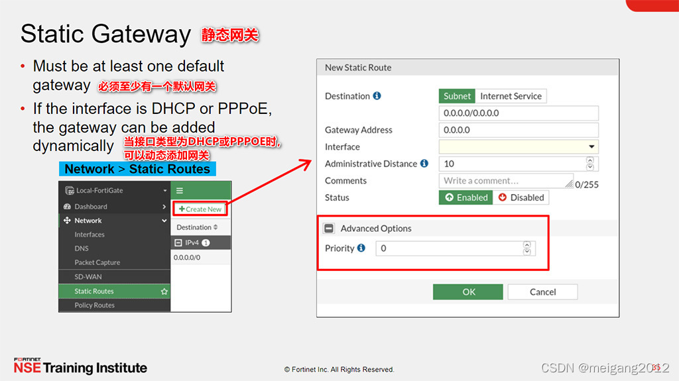
Task: Select the Subnet destination type
Action: tap(457, 96)
